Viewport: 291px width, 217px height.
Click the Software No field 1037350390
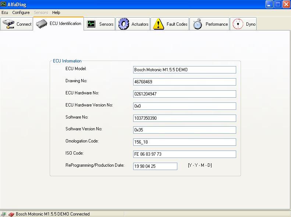tap(184, 118)
